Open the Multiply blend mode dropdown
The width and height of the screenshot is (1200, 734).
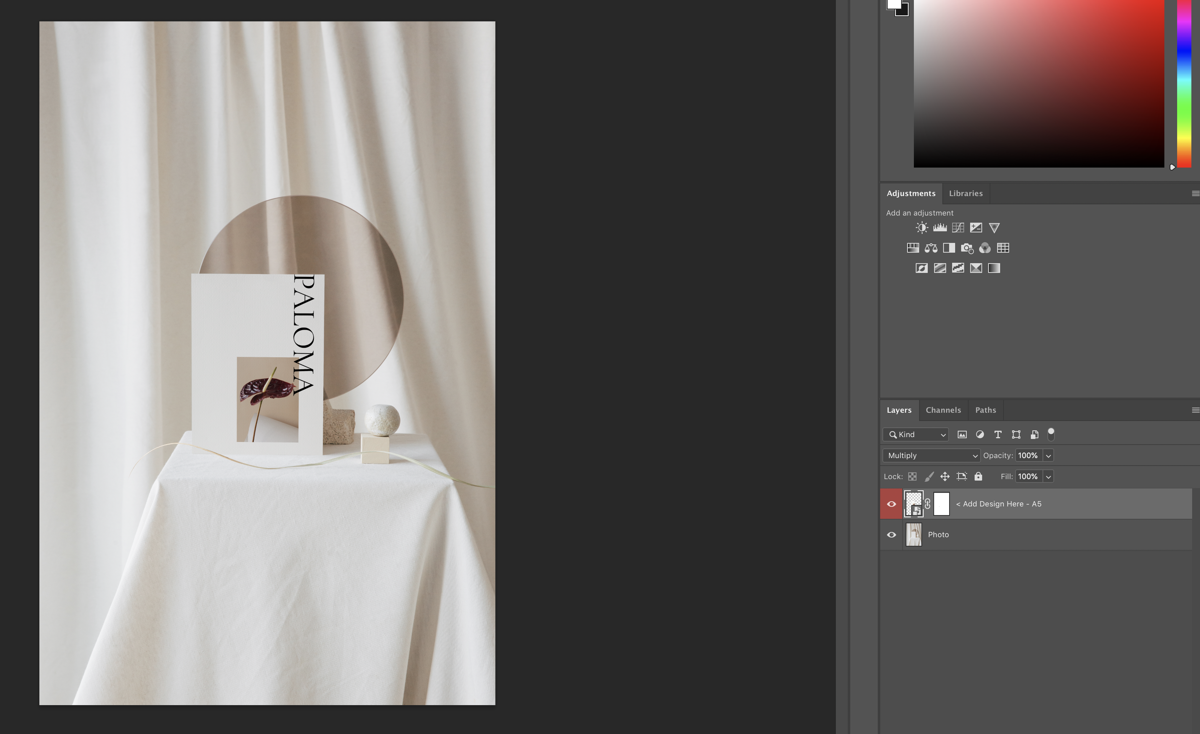(931, 455)
